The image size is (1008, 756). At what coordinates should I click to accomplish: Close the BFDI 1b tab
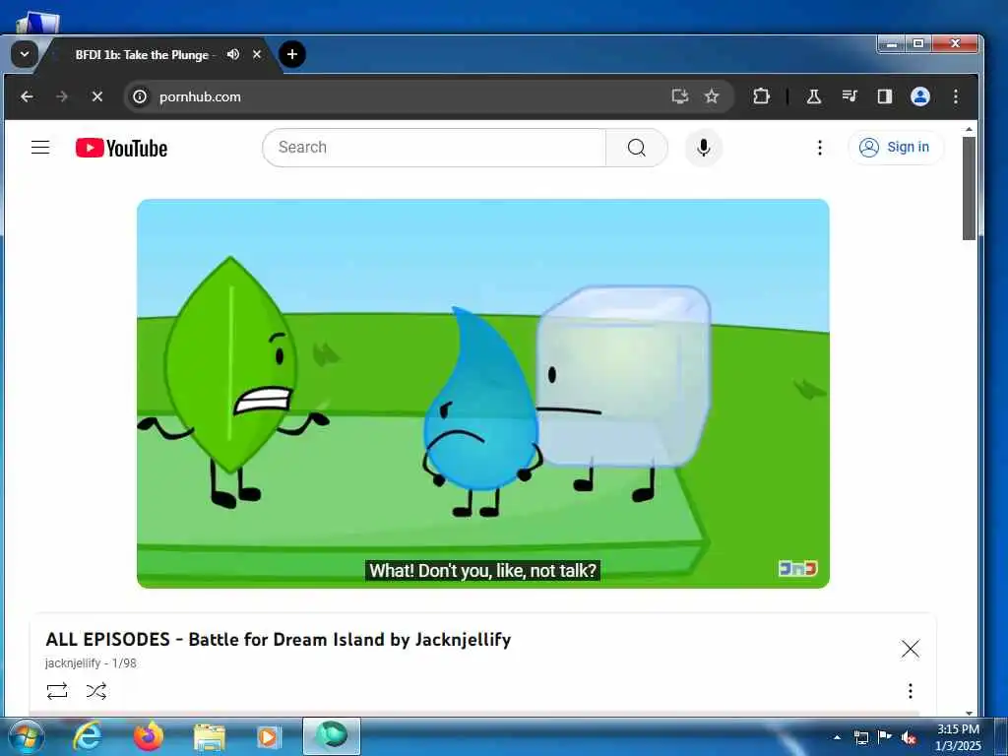coord(257,55)
